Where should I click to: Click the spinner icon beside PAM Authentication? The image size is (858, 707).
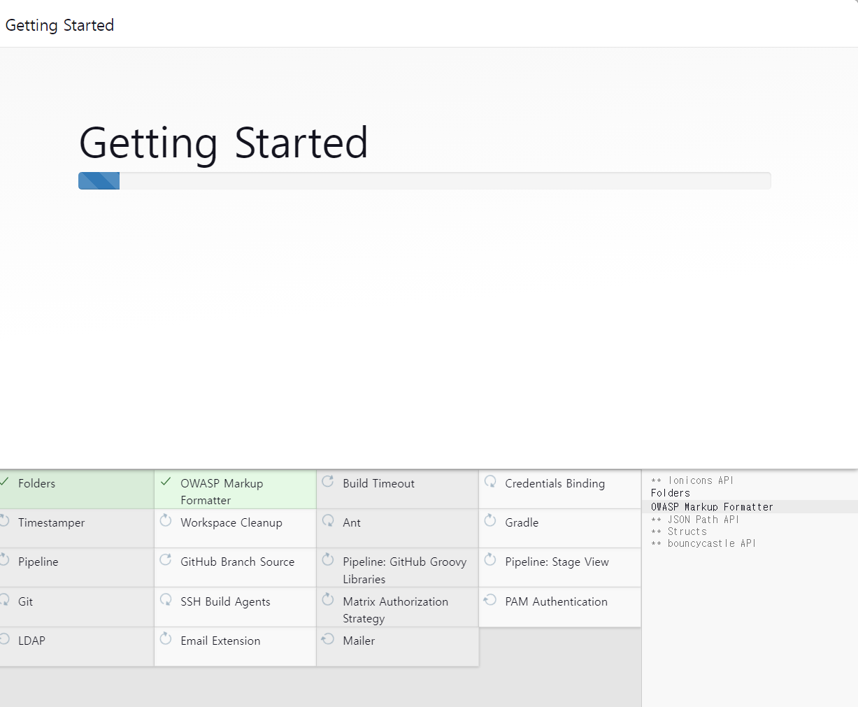tap(490, 599)
